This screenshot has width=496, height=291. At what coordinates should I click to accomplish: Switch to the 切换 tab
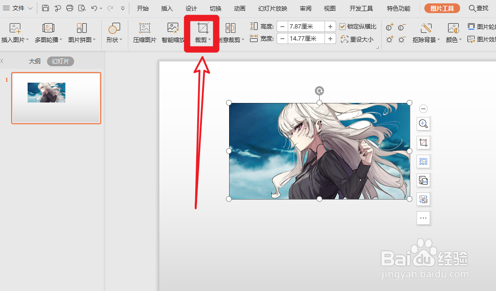coord(216,9)
